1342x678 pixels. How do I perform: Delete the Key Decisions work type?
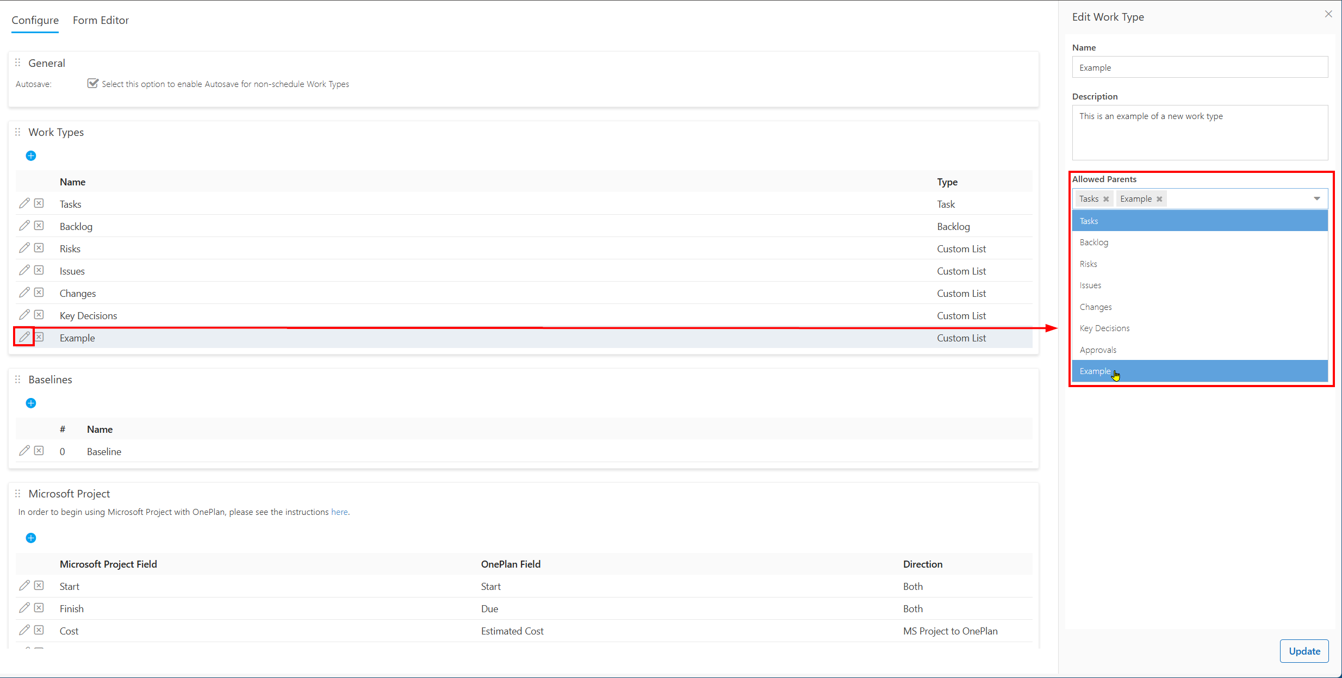39,315
